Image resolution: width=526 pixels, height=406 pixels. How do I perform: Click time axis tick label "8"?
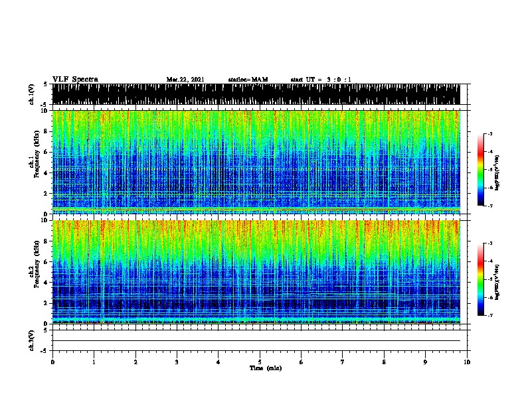pos(384,362)
